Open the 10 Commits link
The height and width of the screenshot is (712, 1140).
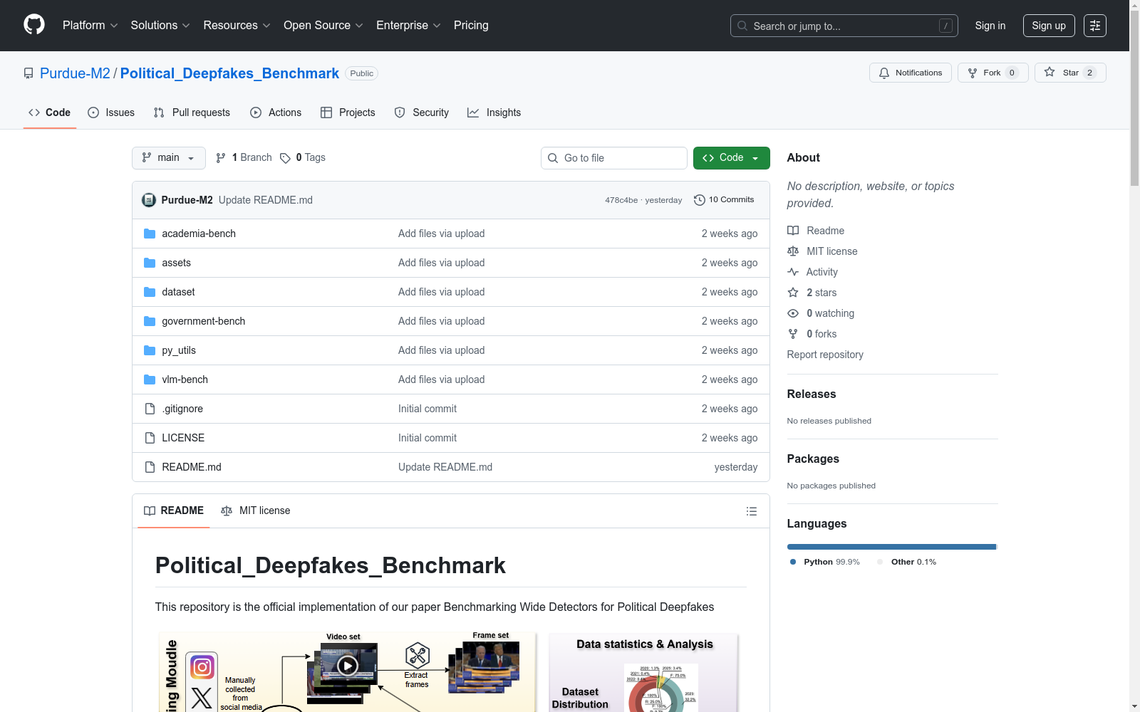pyautogui.click(x=724, y=200)
